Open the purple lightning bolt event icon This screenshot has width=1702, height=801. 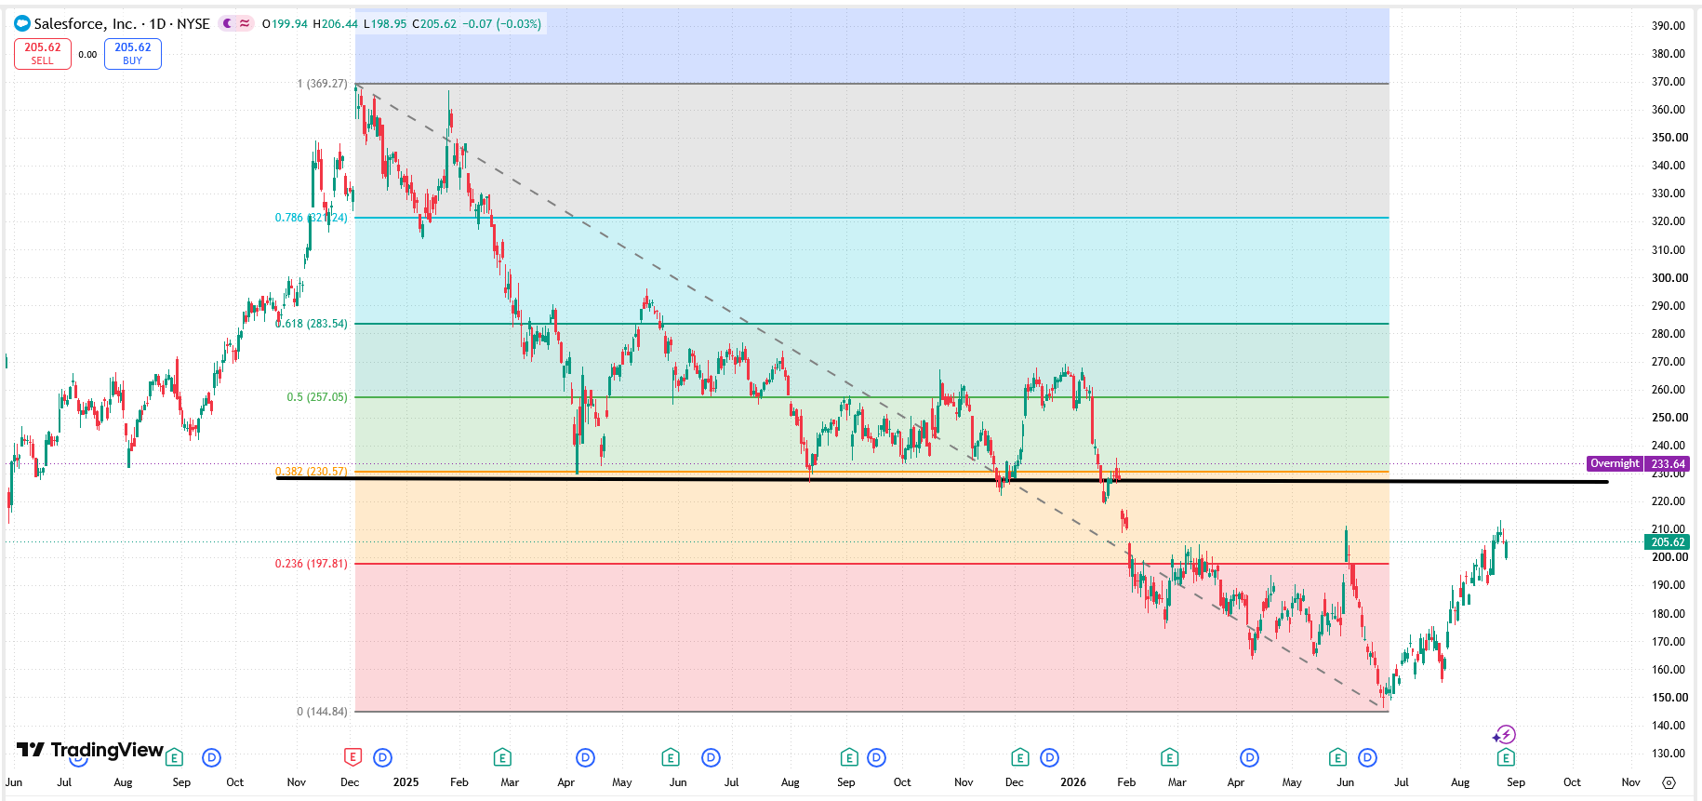click(1506, 735)
